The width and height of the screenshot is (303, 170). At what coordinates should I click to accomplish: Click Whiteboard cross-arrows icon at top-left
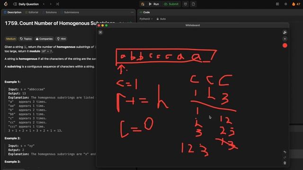pos(100,33)
